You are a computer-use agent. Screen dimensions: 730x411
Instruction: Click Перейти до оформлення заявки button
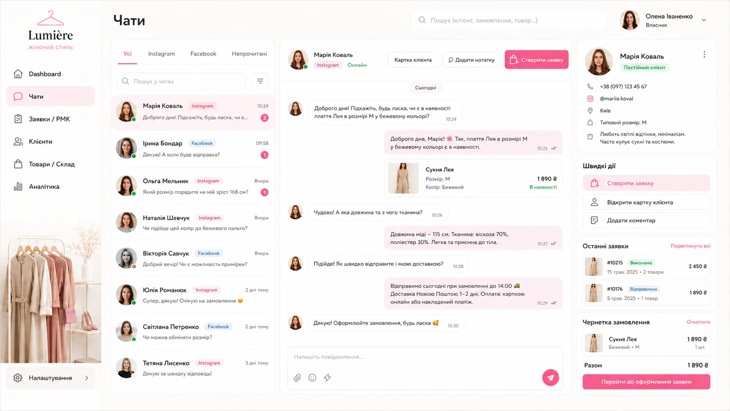[646, 382]
